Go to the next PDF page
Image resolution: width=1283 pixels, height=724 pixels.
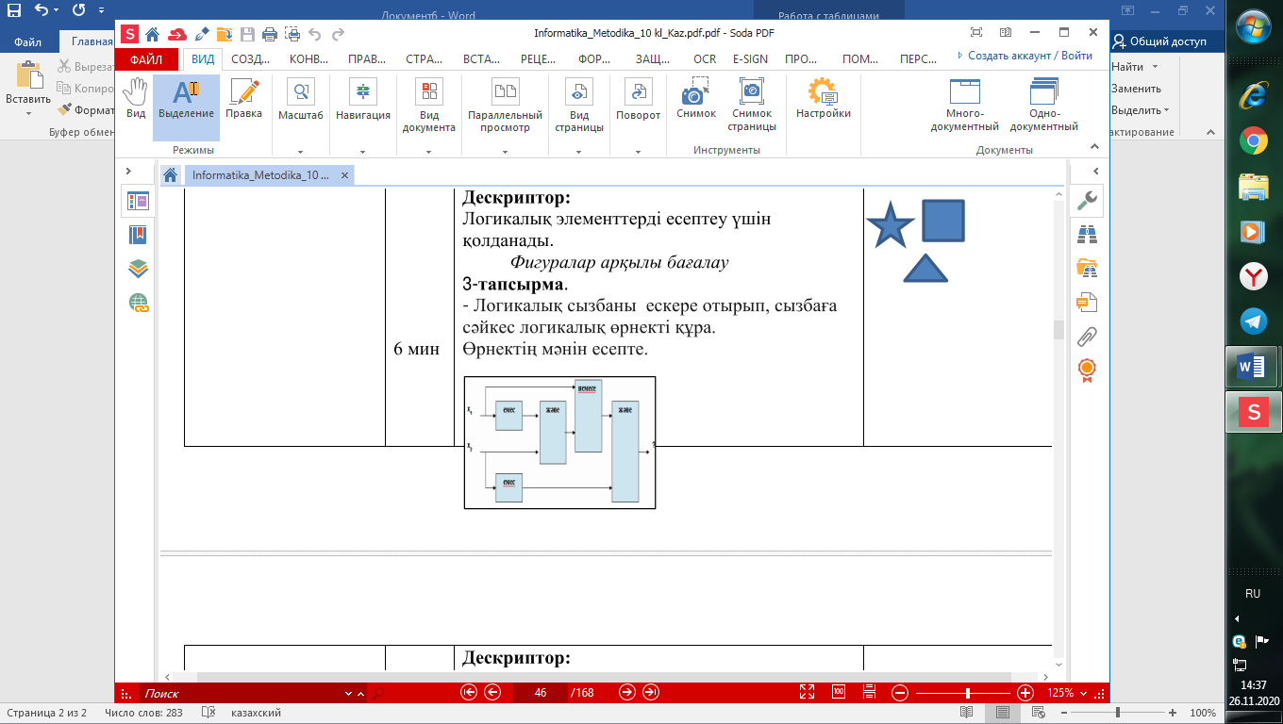626,693
